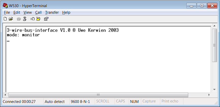Click the horizontal scrollbar thumb
The image size is (220, 107).
[98, 95]
